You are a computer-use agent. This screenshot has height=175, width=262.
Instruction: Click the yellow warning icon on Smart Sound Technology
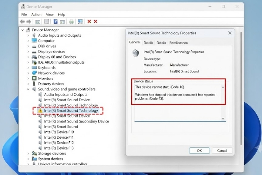(40, 110)
